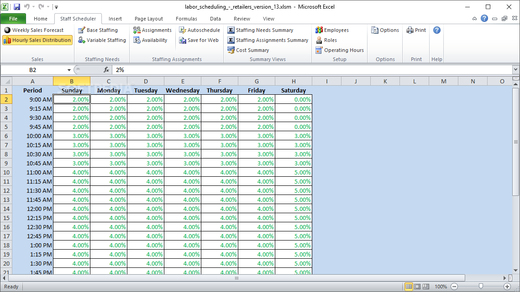Select row 10 header
The height and width of the screenshot is (292, 520).
(6, 173)
